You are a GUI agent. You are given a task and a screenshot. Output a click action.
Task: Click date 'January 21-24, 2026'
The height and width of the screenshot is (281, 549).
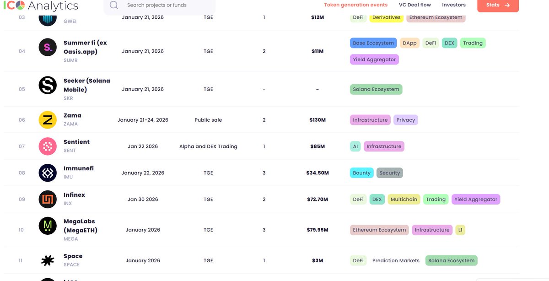click(x=143, y=120)
